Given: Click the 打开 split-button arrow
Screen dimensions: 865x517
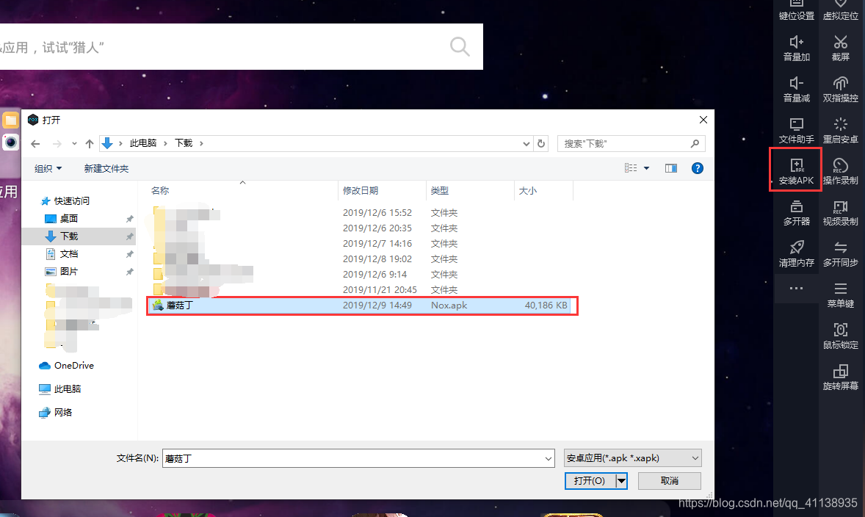Looking at the screenshot, I should click(x=622, y=481).
